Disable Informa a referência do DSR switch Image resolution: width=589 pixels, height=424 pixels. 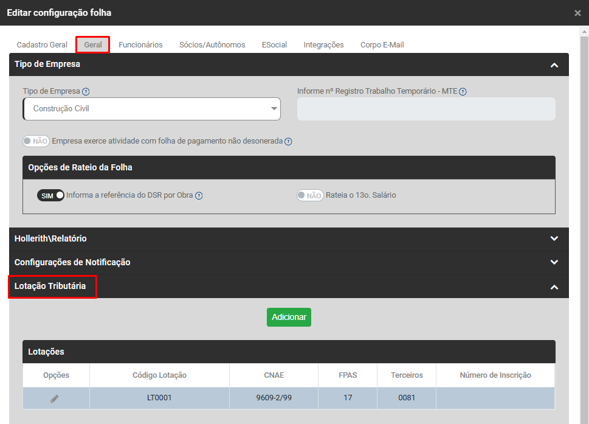point(50,195)
